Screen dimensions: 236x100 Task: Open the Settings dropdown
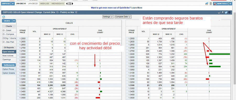pyautogui.click(x=108, y=17)
